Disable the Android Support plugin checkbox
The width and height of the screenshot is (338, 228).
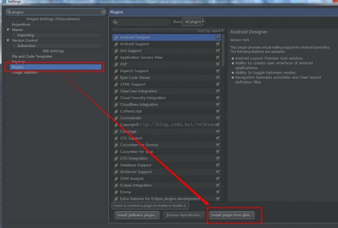point(217,44)
